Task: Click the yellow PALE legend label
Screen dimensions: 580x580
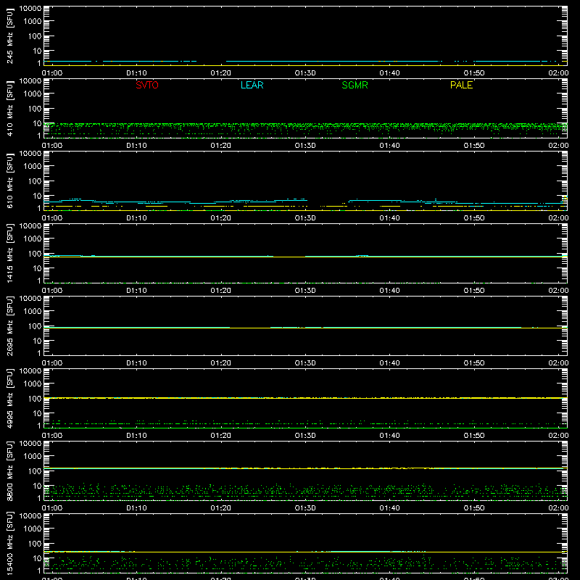Action: [461, 85]
